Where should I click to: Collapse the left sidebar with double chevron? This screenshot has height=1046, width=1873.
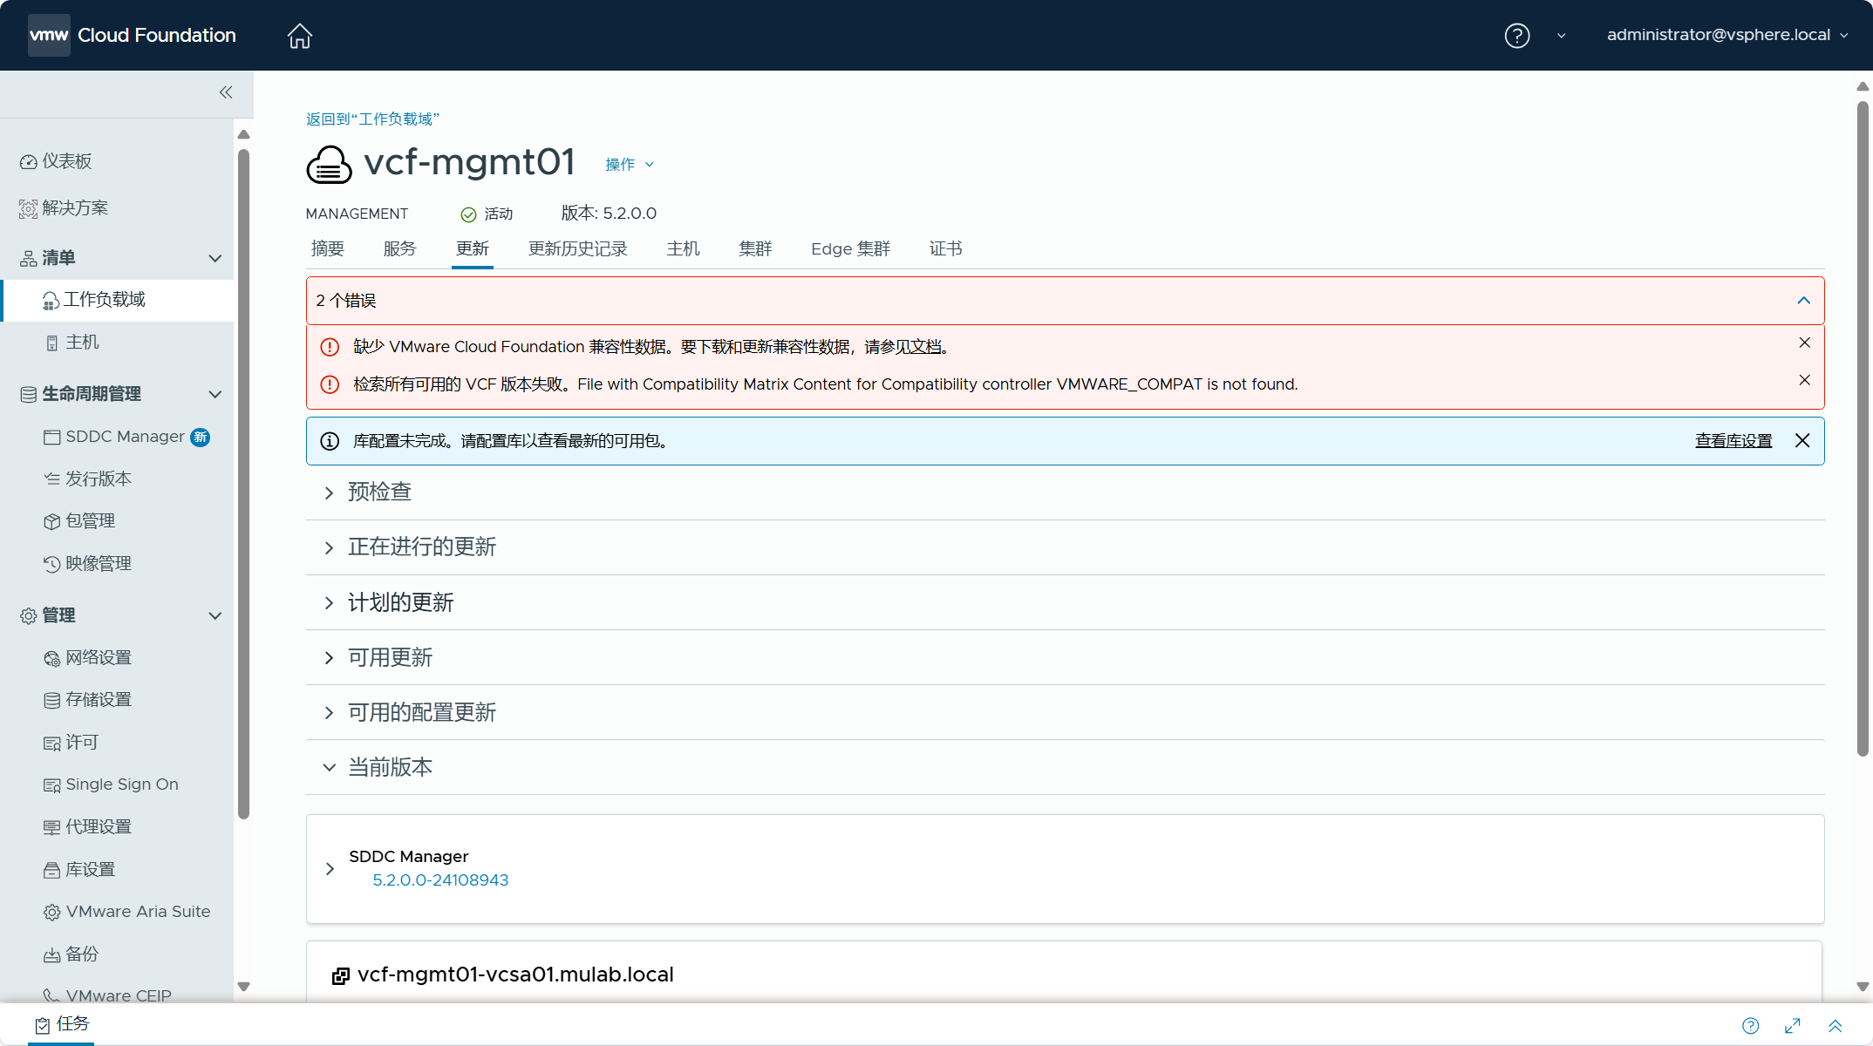(226, 92)
